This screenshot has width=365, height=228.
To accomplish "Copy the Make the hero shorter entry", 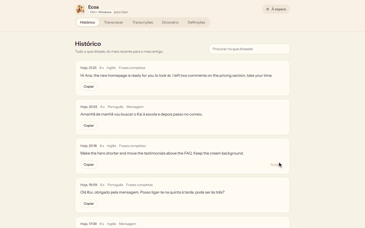I will (89, 165).
